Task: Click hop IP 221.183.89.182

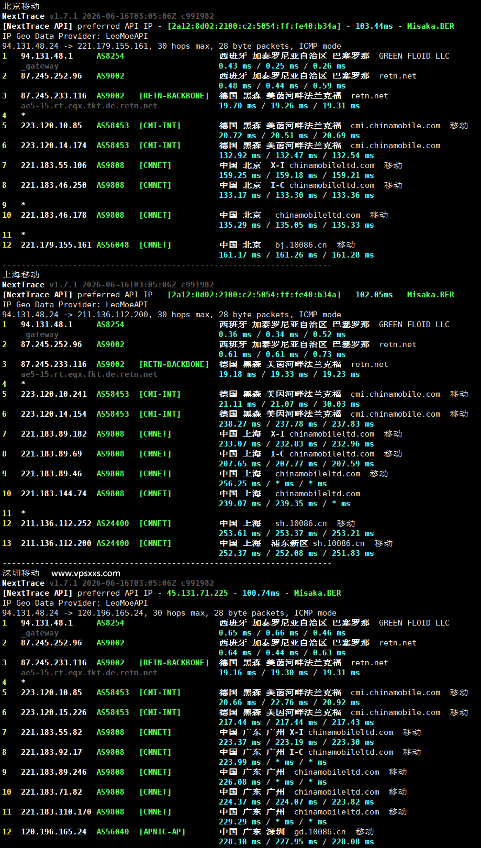Action: (x=54, y=434)
